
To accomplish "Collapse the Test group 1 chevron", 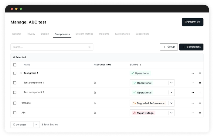I will point(21,73).
